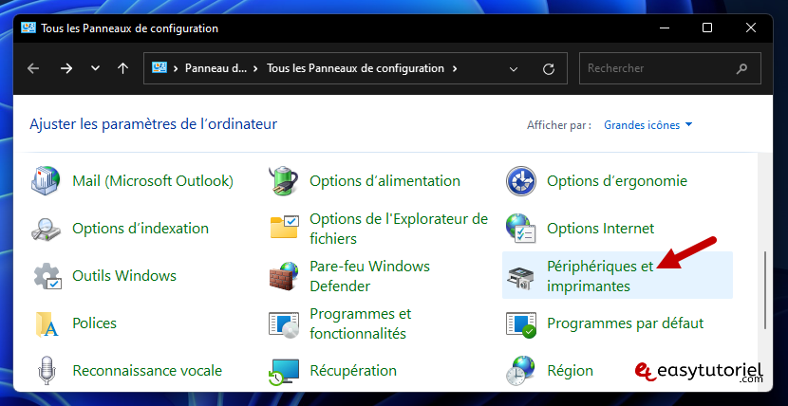Click the vertical scrollbar thumb
The height and width of the screenshot is (406, 788).
(x=765, y=290)
